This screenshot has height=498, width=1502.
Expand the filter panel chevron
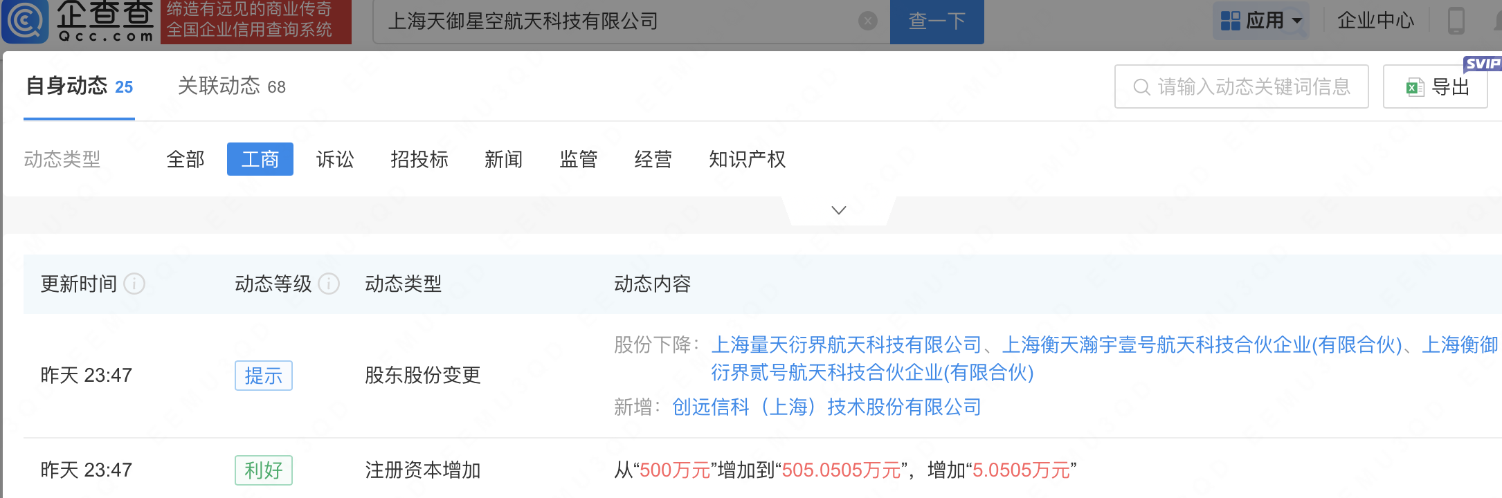point(838,210)
